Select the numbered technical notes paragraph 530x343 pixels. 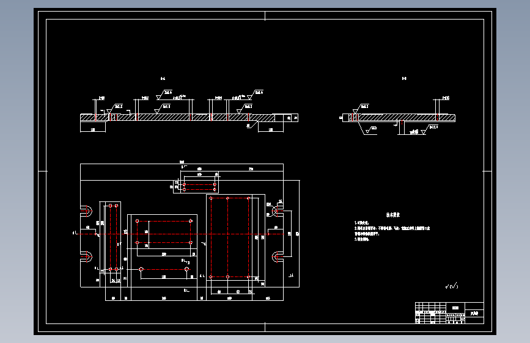click(x=392, y=231)
